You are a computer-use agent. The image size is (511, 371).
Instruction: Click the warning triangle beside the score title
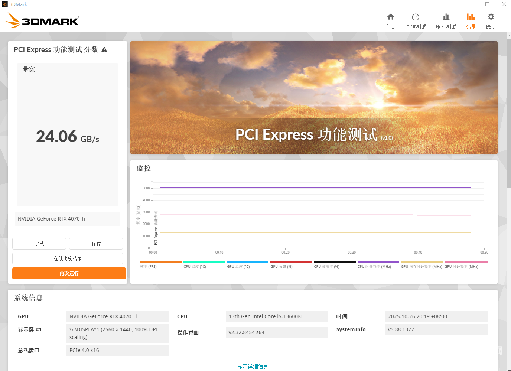[x=104, y=50]
